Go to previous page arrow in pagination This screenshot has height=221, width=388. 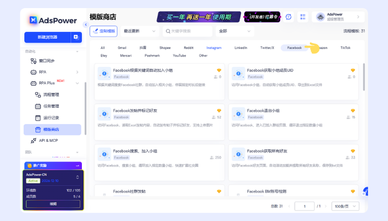coord(289,206)
